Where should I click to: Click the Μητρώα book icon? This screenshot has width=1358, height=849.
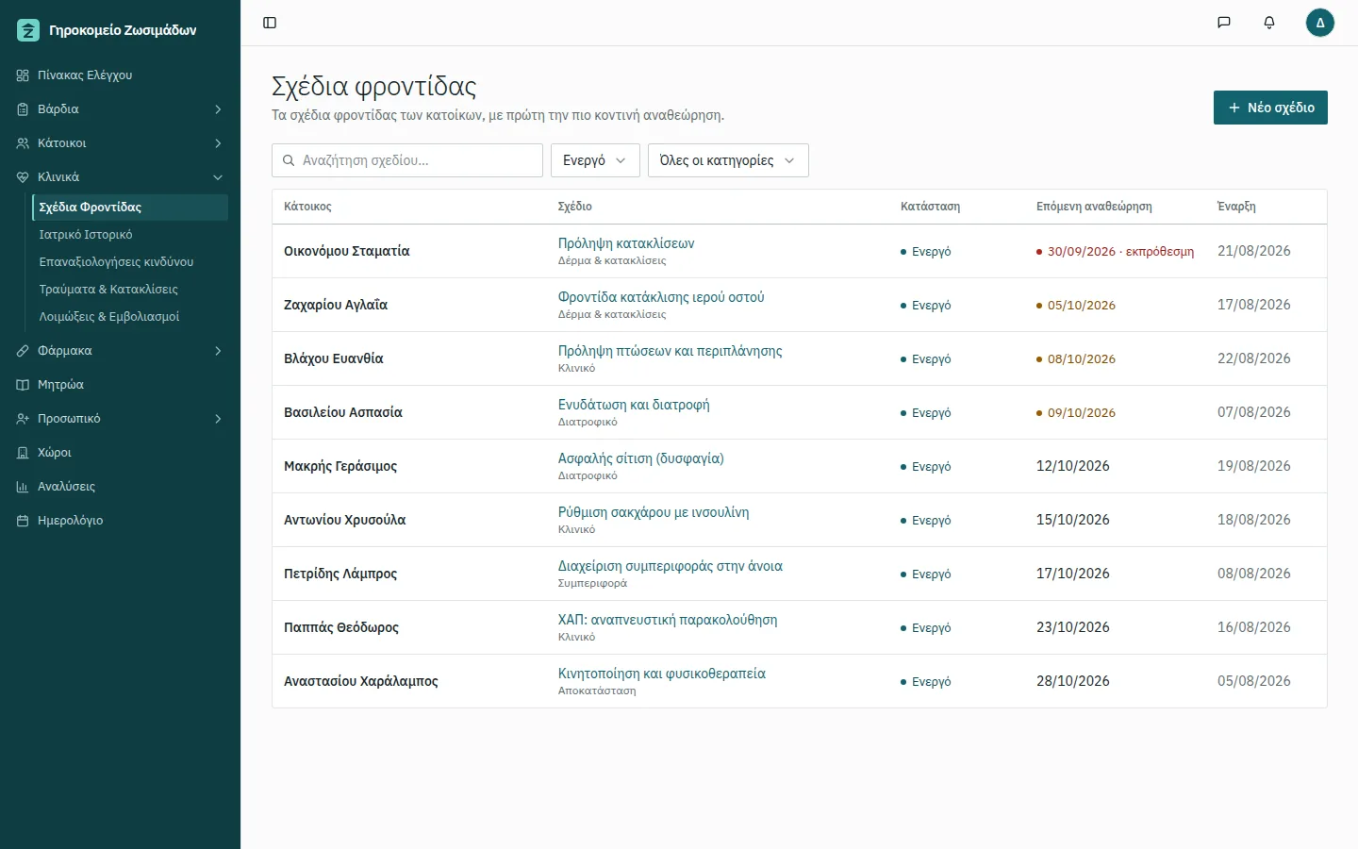23,385
